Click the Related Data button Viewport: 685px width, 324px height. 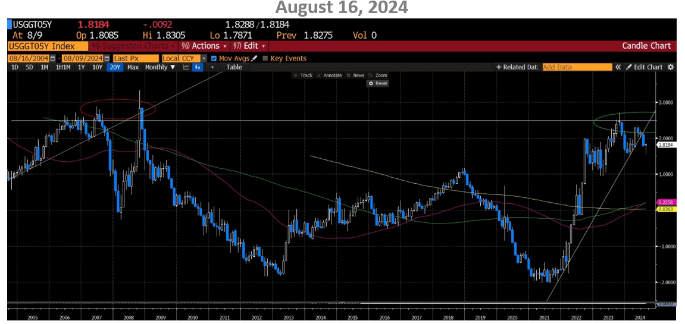pyautogui.click(x=517, y=67)
